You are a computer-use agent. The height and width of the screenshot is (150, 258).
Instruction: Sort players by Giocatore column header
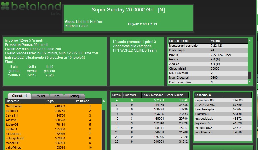[x=25, y=101]
